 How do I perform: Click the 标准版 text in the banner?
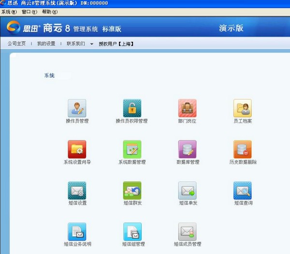click(112, 29)
